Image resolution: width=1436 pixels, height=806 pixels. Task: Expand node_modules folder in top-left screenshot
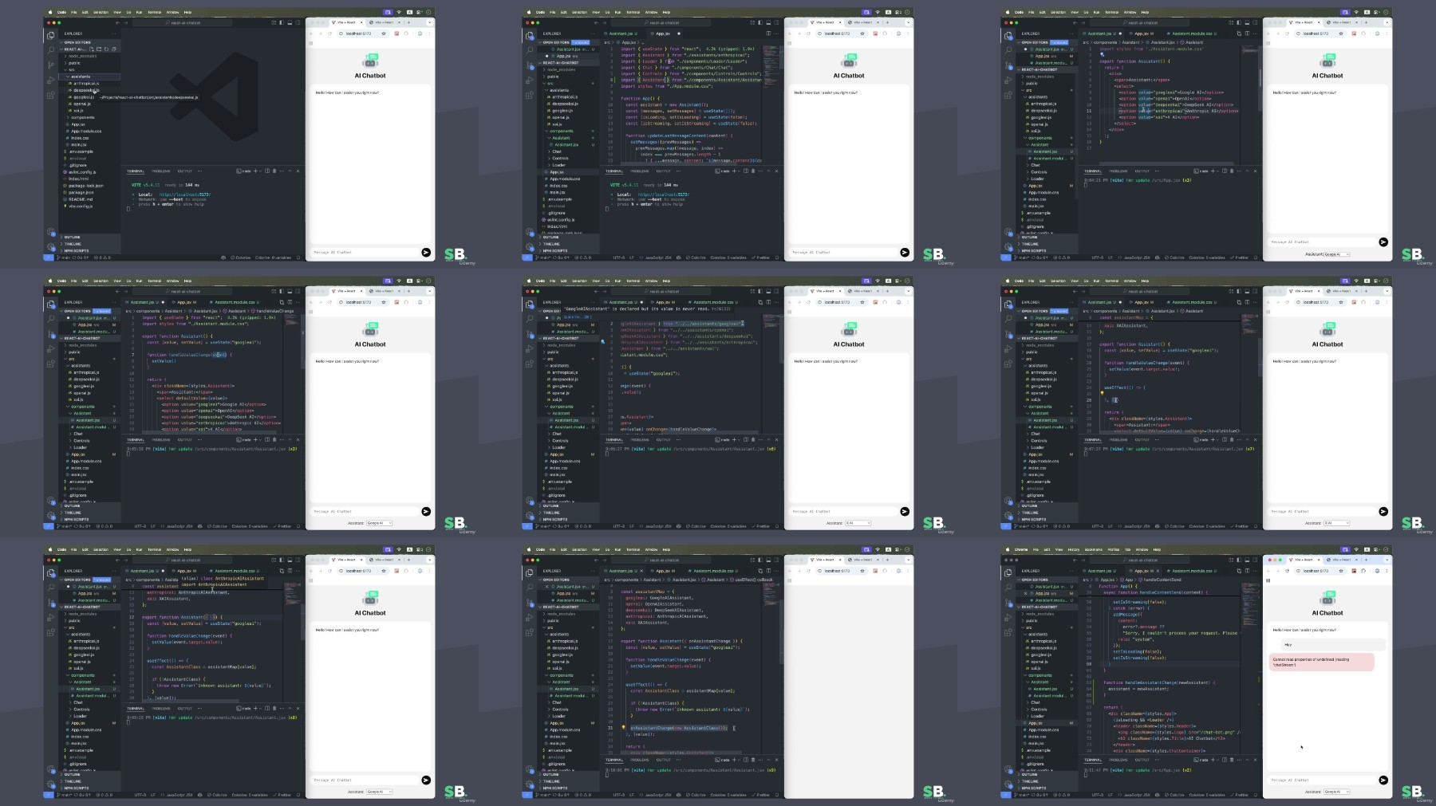click(x=82, y=56)
